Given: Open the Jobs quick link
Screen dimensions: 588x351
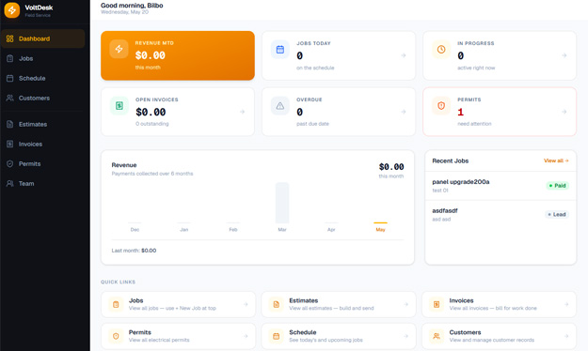Looking at the screenshot, I should tap(178, 304).
